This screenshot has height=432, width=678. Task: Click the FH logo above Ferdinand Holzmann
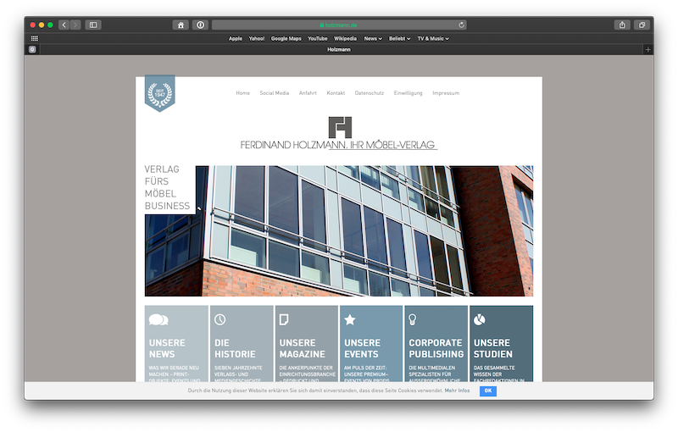340,127
